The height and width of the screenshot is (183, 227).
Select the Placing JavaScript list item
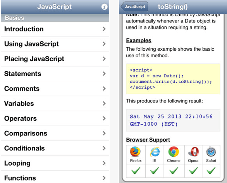point(55,59)
